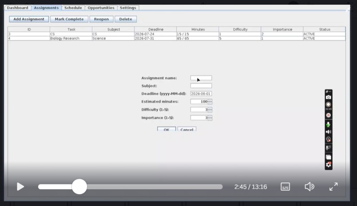Confirm the dialog with OK
357x206 pixels.
[x=167, y=129]
